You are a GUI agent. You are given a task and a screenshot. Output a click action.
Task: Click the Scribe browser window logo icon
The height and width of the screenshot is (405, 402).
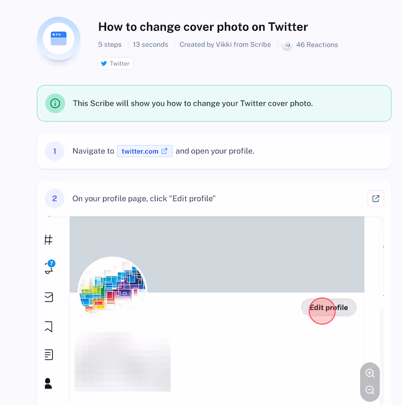click(59, 38)
